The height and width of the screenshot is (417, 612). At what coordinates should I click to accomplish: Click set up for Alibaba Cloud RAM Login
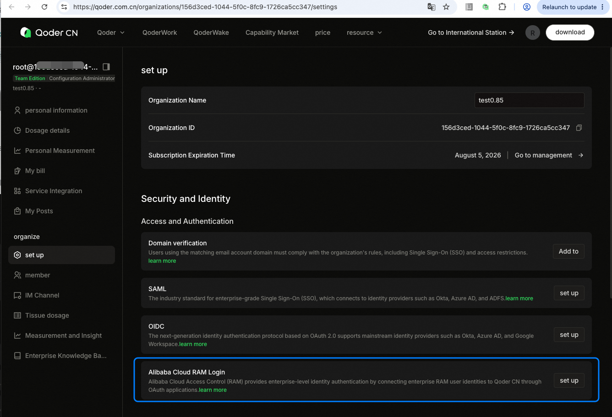(x=569, y=380)
